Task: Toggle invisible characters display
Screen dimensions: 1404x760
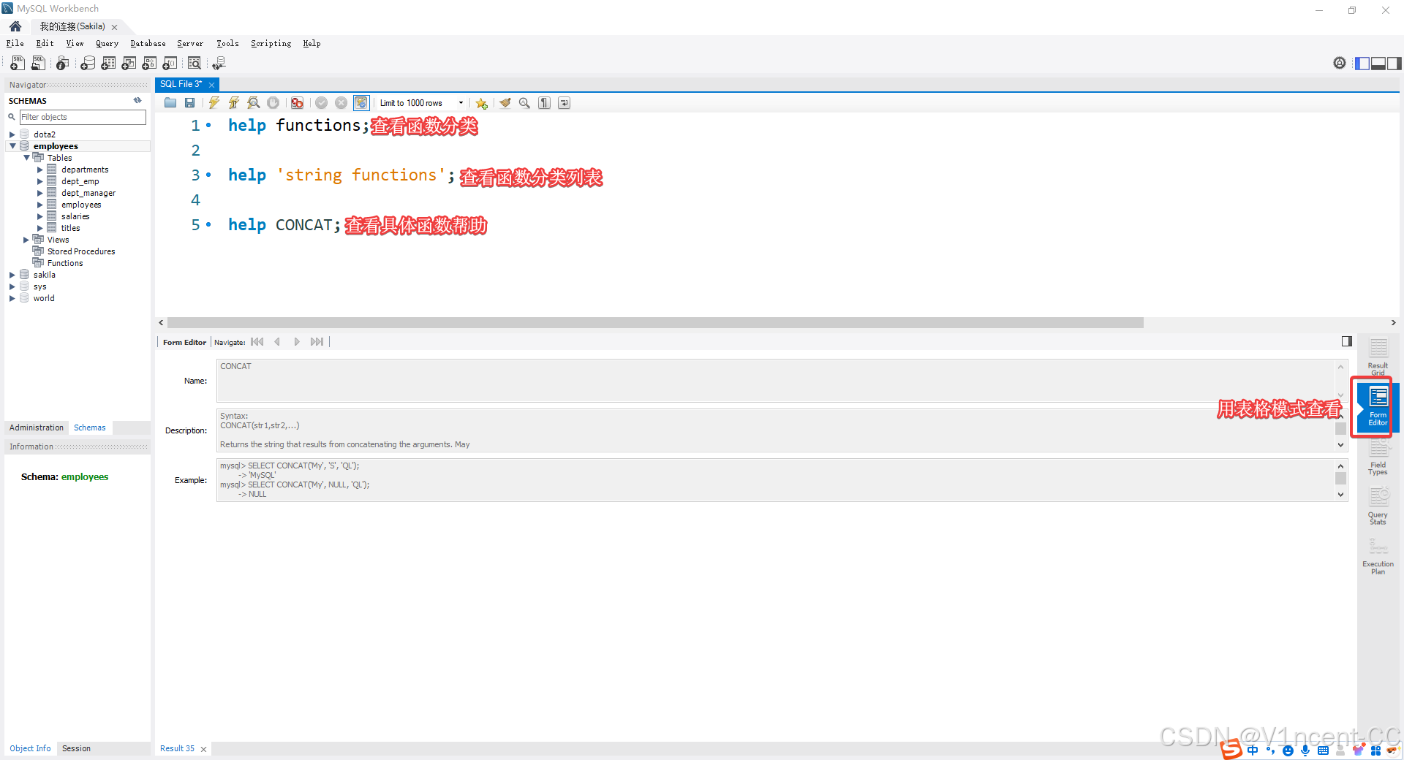Action: (544, 103)
